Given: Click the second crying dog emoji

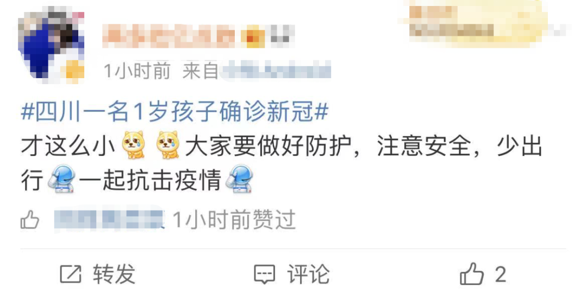Looking at the screenshot, I should click(x=168, y=145).
